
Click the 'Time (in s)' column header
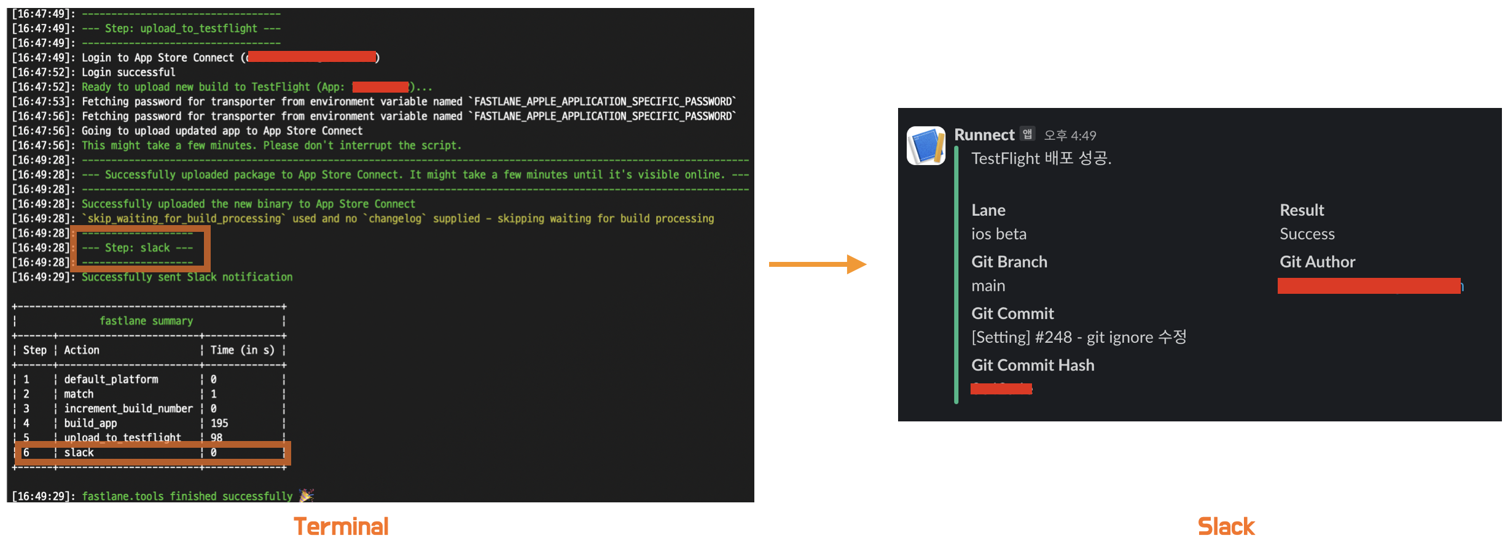[x=242, y=350]
